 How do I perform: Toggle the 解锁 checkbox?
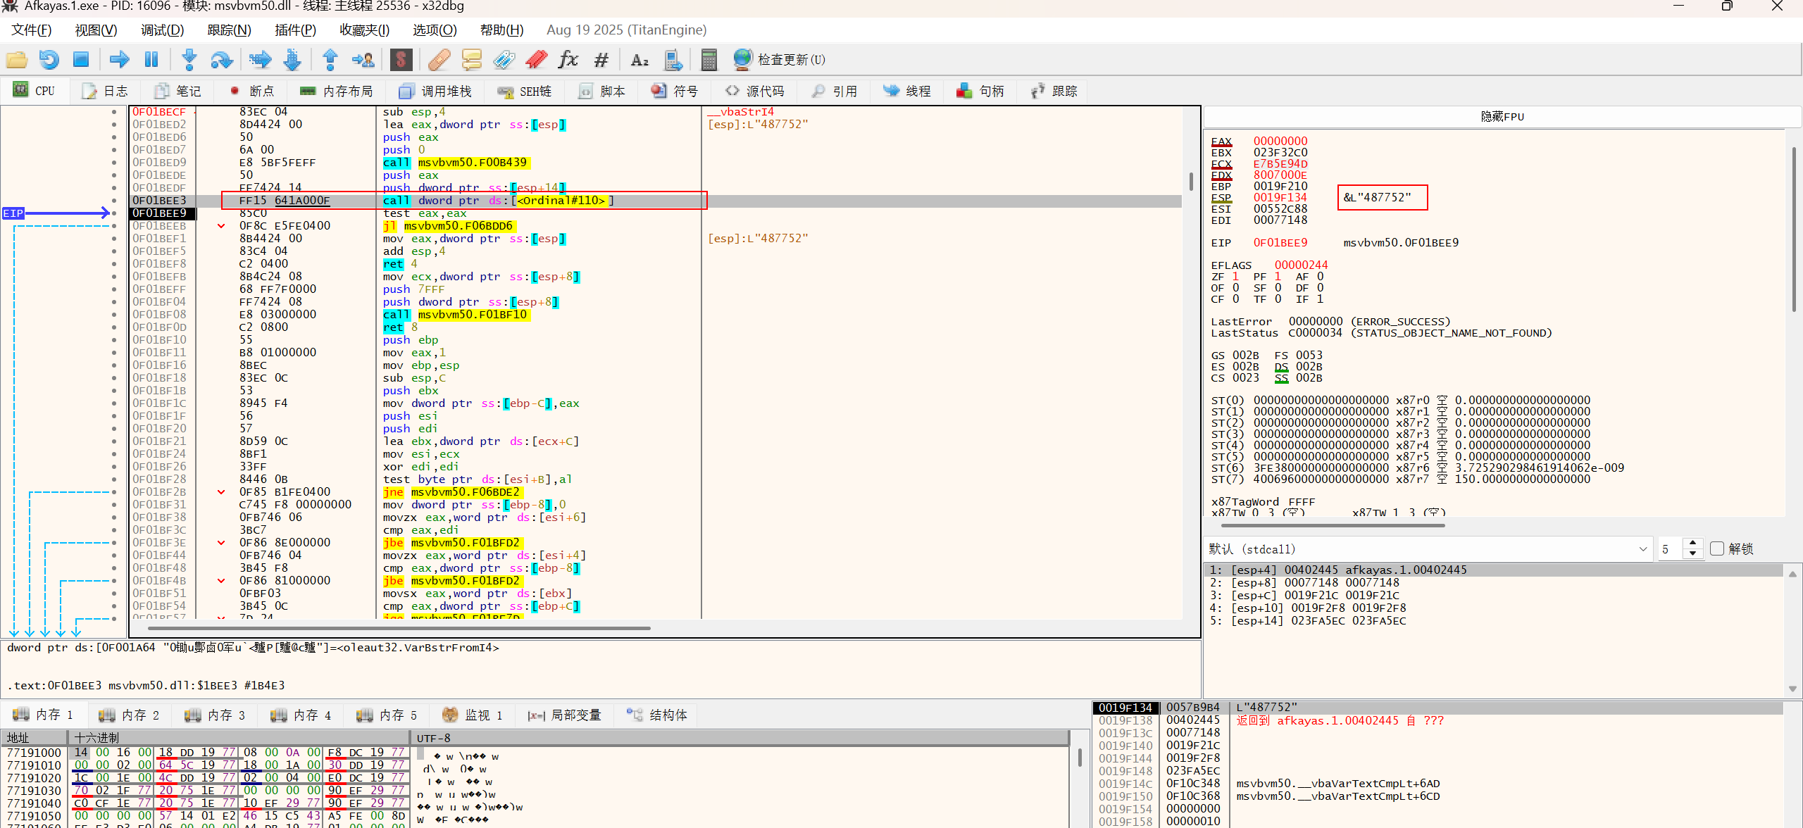pos(1717,548)
